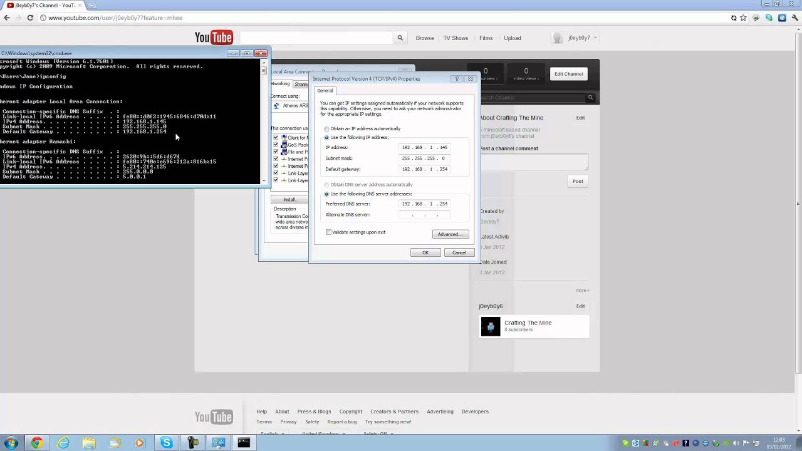Screen dimensions: 802x451
Task: Open a new Chrome tab
Action: point(92,5)
